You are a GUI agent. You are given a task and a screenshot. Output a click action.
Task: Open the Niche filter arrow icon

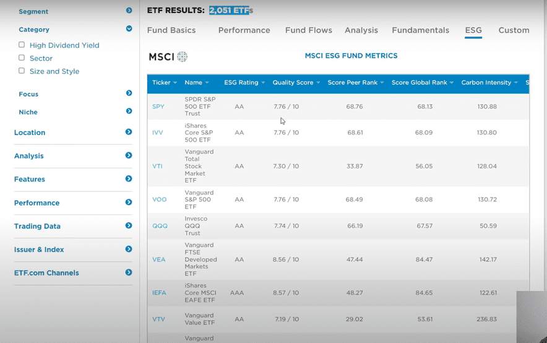[x=129, y=111]
